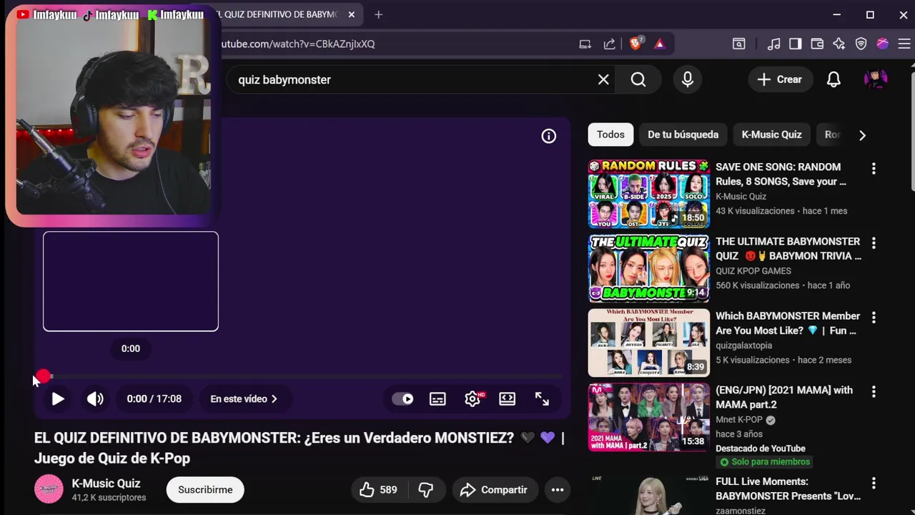The width and height of the screenshot is (915, 515).
Task: Toggle autoplay switch in player
Action: [x=403, y=399]
